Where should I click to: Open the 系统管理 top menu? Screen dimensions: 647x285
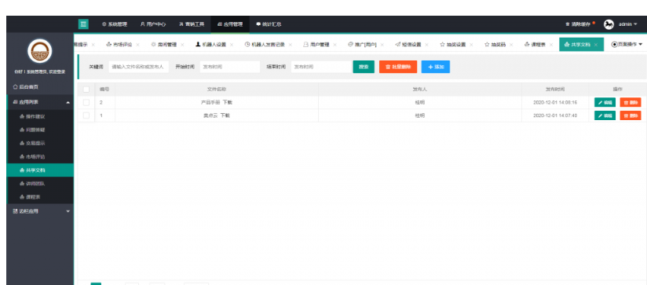pyautogui.click(x=115, y=24)
